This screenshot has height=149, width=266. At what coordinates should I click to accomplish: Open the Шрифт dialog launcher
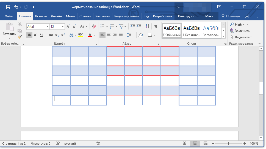pos(96,44)
